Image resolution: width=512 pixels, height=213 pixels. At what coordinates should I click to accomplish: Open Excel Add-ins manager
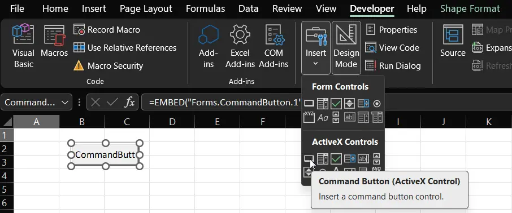tap(240, 46)
